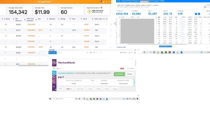Click the blue button in snip toolbar
Screen dimensions: 210x140
click(x=52, y=52)
